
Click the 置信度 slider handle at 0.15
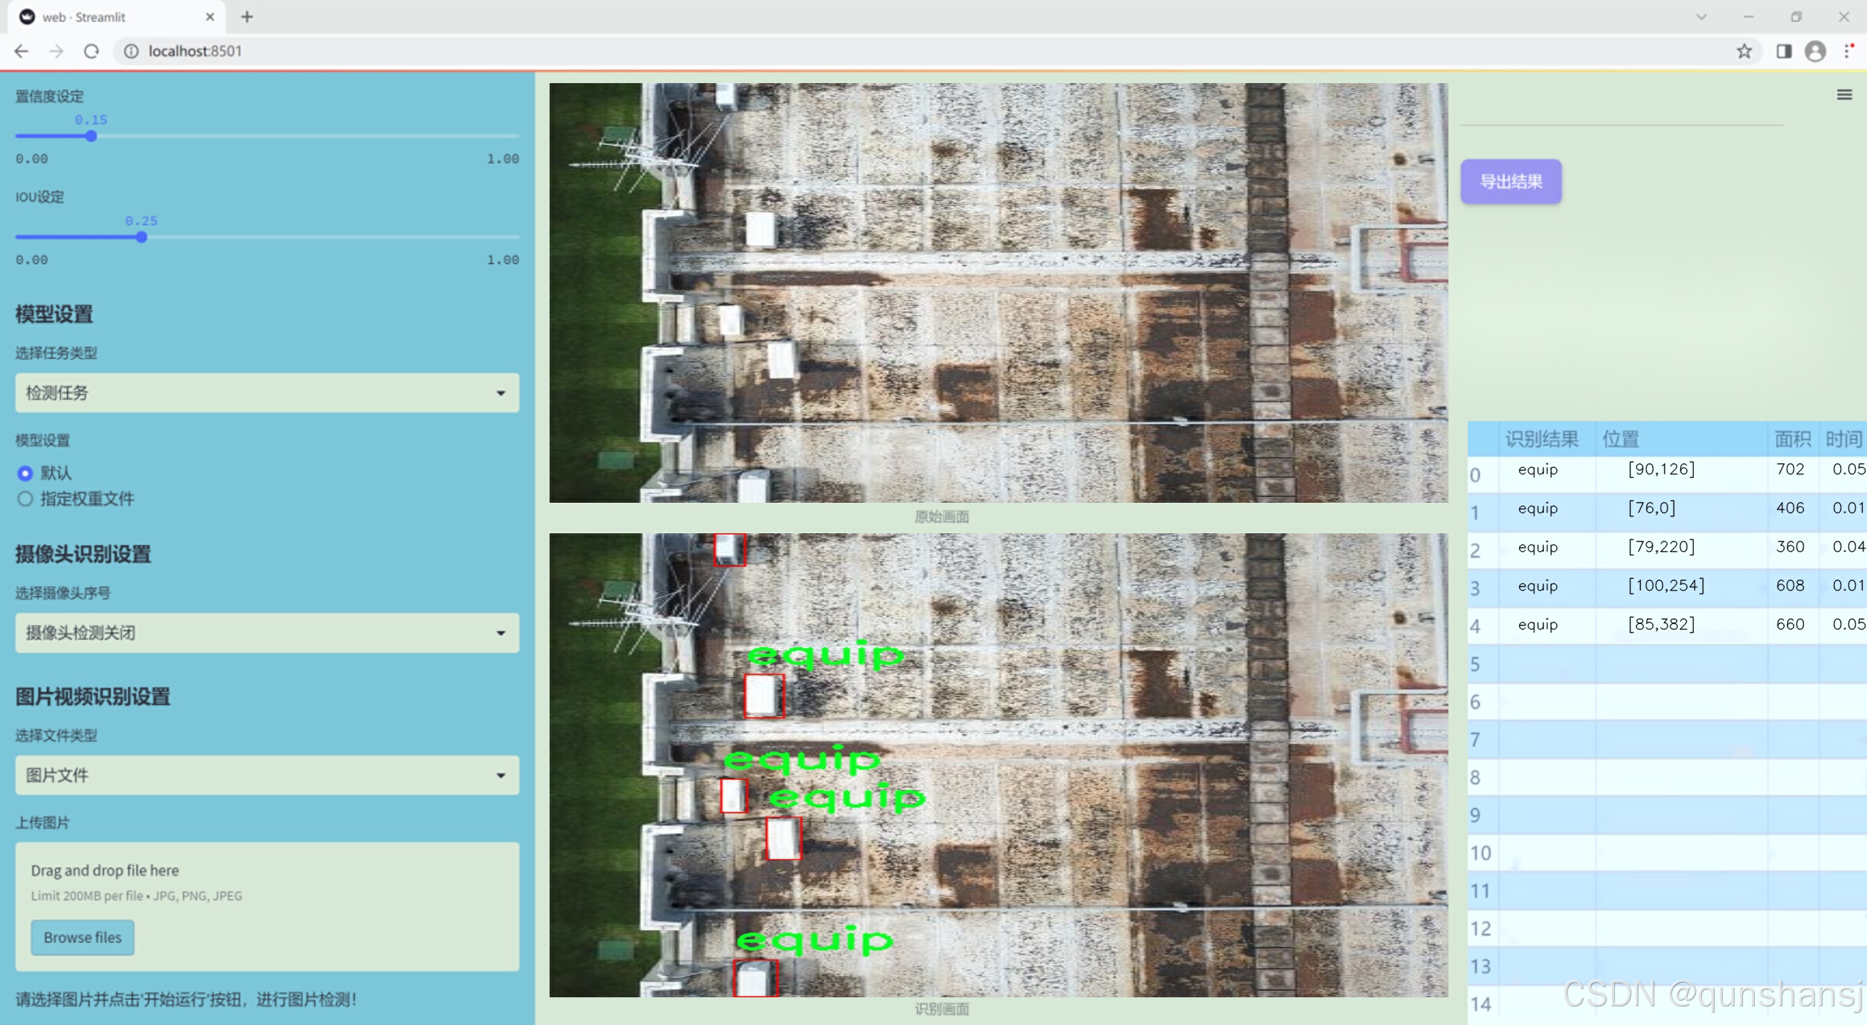click(91, 136)
